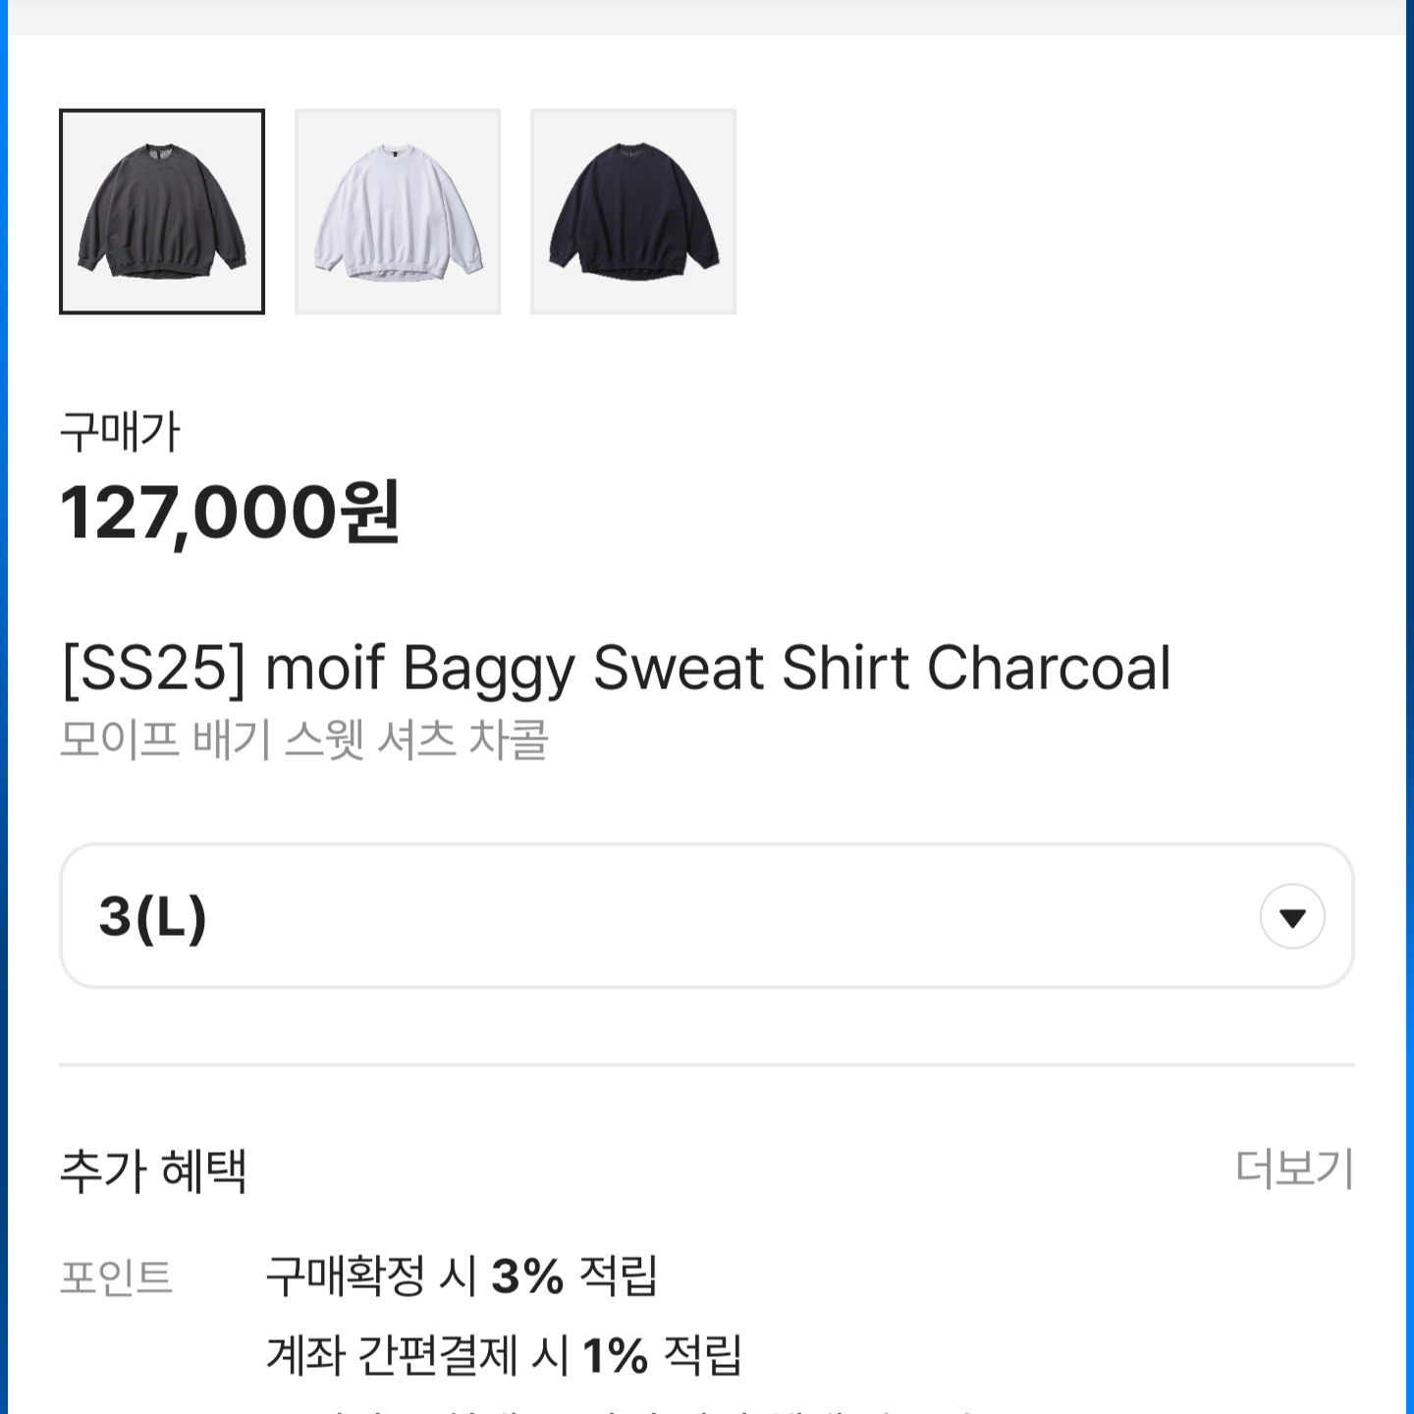The image size is (1414, 1414).
Task: Choose the navy sweatshirt color option
Action: point(633,212)
